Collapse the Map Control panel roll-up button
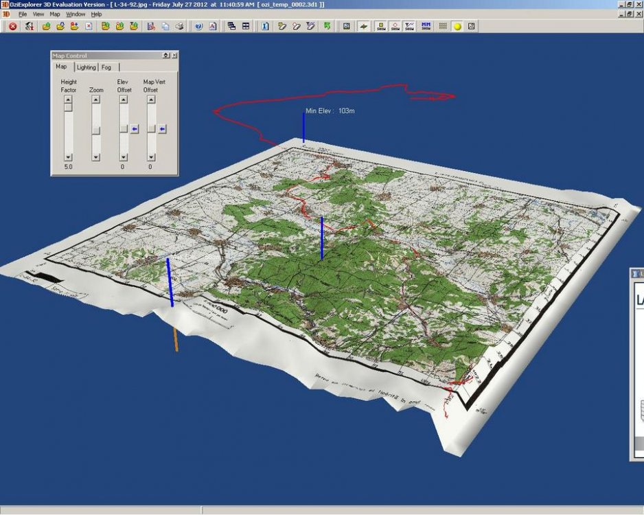 point(165,56)
